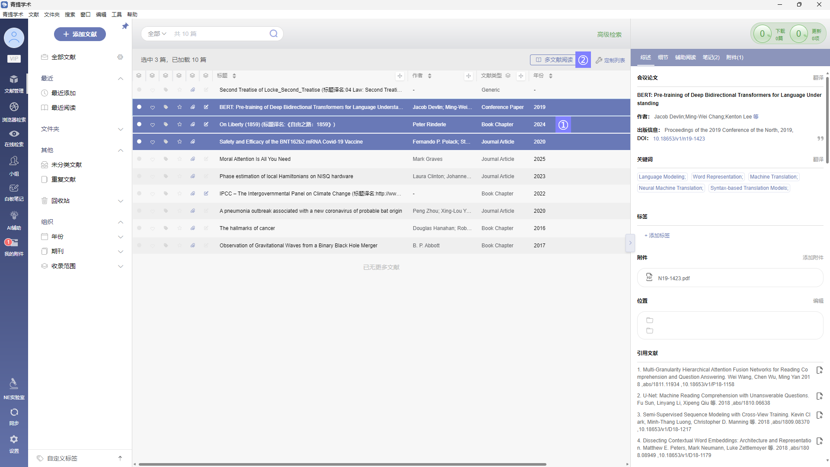Open the BERT DOI link

coord(679,139)
